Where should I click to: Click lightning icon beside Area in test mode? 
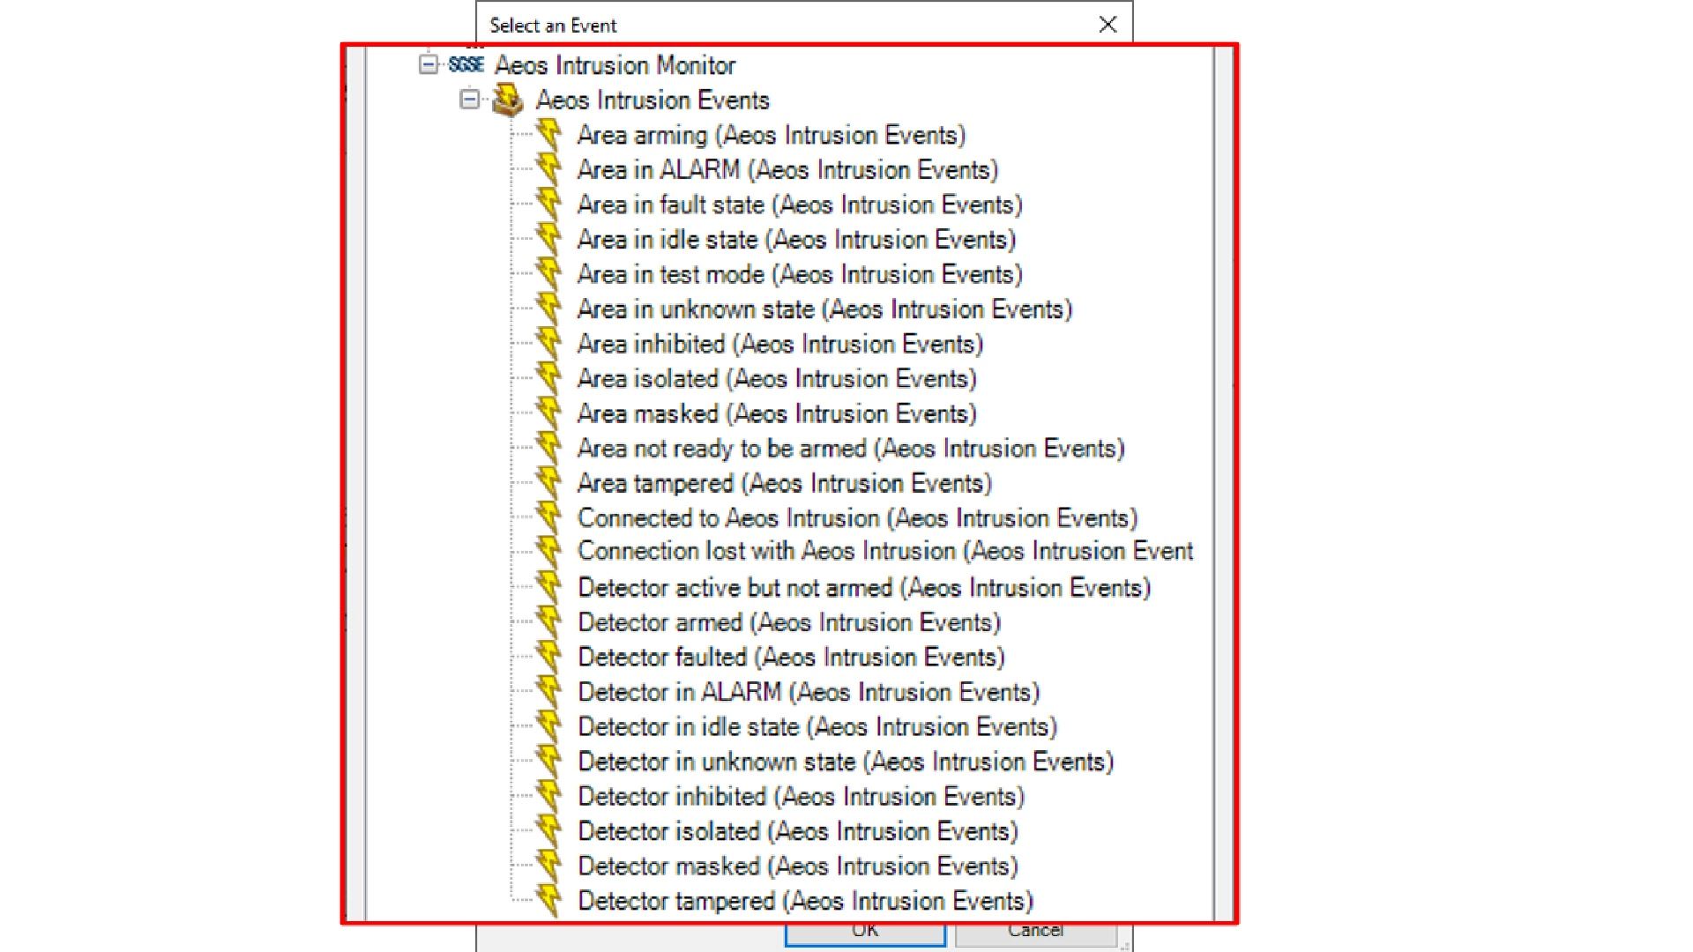tap(548, 274)
